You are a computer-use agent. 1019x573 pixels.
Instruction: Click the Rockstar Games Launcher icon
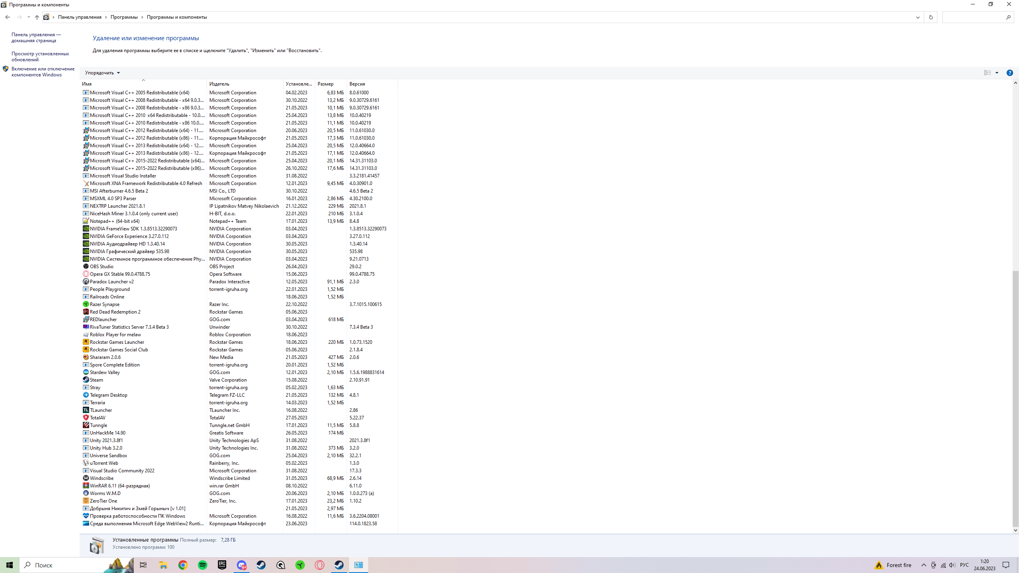86,342
